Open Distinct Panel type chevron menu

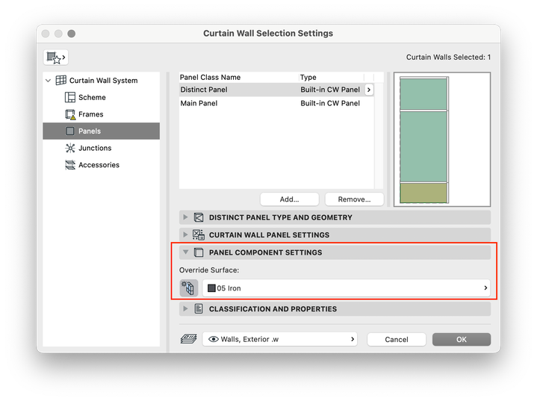click(x=369, y=90)
